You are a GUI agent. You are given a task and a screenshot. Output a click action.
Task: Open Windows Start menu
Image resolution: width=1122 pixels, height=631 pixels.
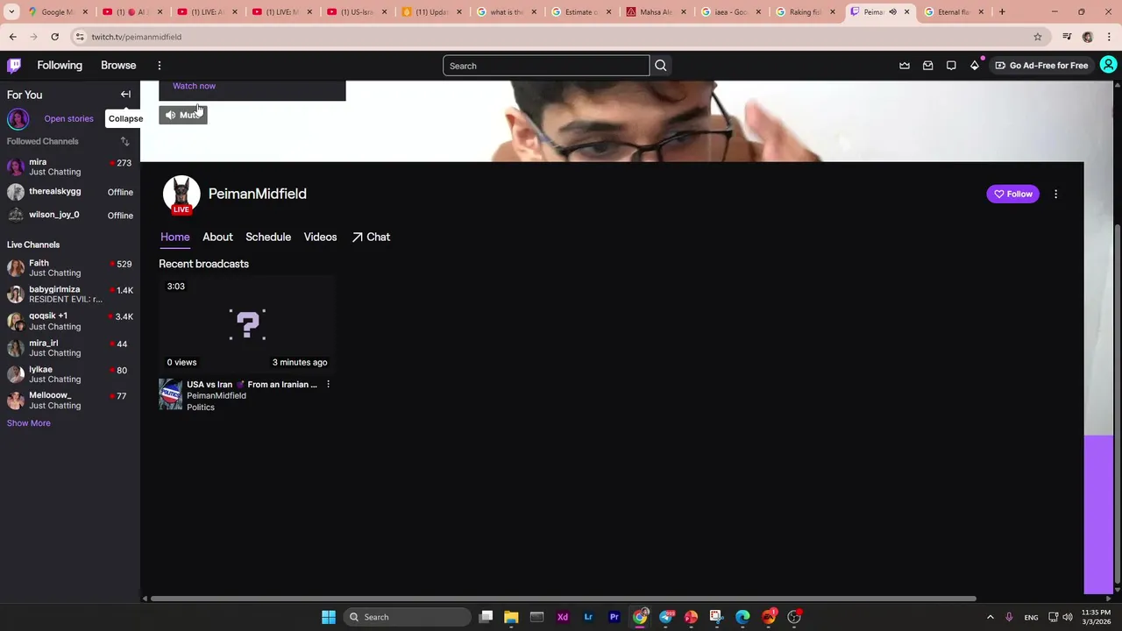[x=329, y=617]
